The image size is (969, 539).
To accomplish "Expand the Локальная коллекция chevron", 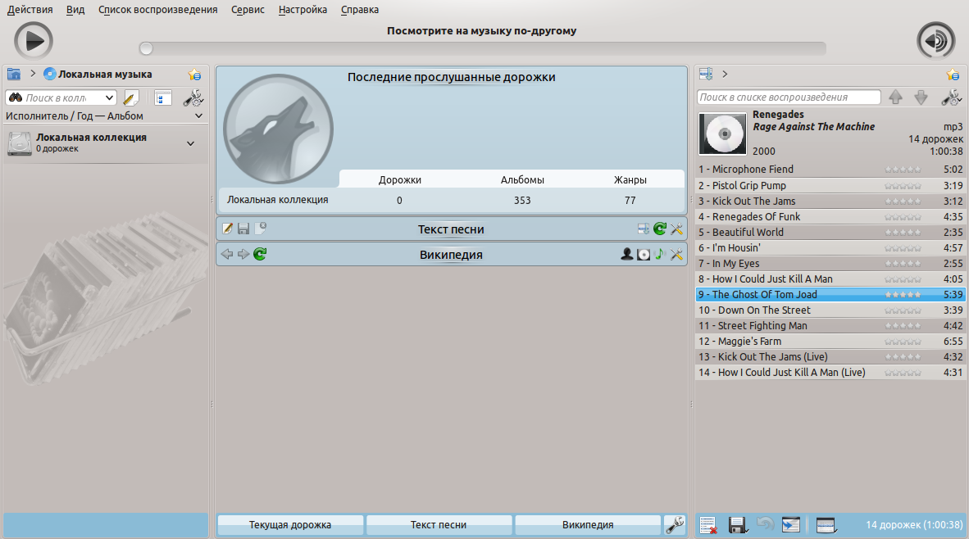I will (x=191, y=143).
